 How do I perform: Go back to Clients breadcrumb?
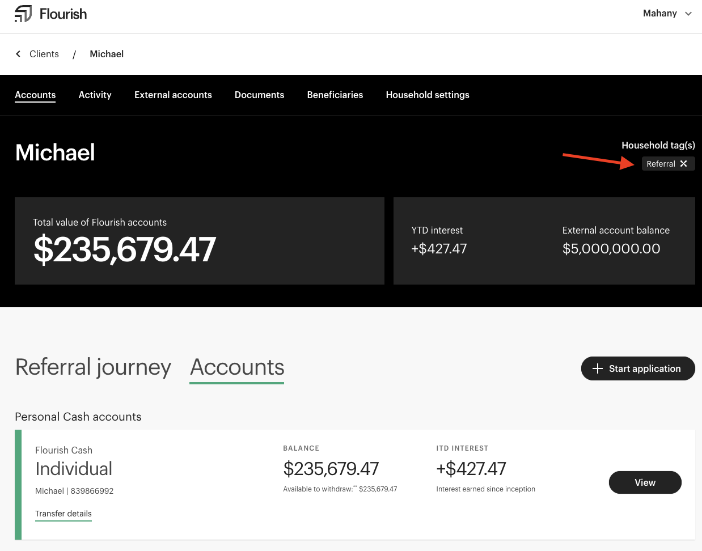point(44,54)
